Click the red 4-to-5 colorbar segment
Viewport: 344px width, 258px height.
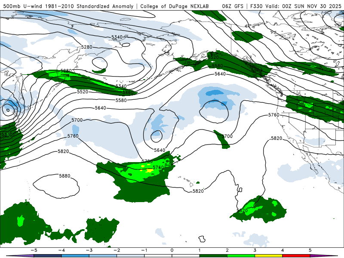[x=296, y=256]
